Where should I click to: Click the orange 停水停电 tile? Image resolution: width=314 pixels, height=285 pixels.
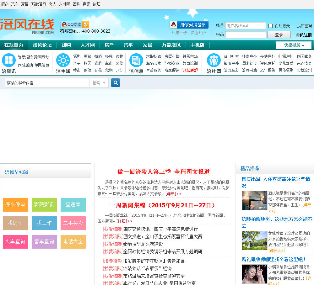tap(15, 205)
